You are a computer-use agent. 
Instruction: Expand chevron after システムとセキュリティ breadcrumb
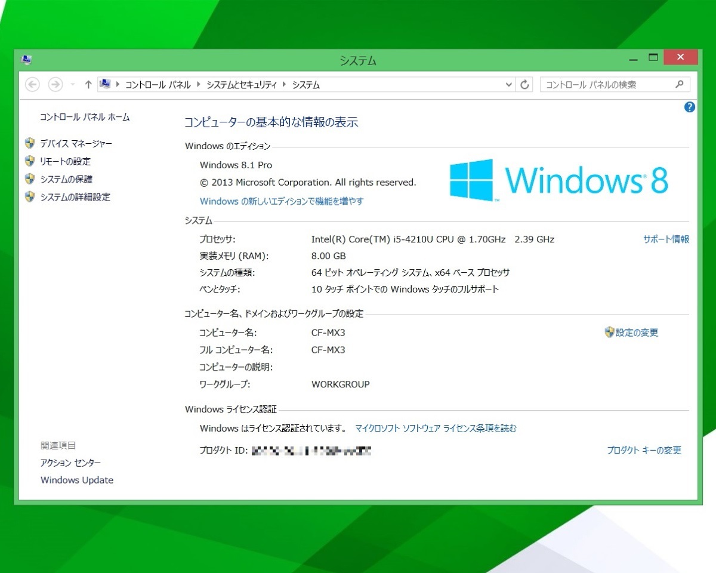285,85
